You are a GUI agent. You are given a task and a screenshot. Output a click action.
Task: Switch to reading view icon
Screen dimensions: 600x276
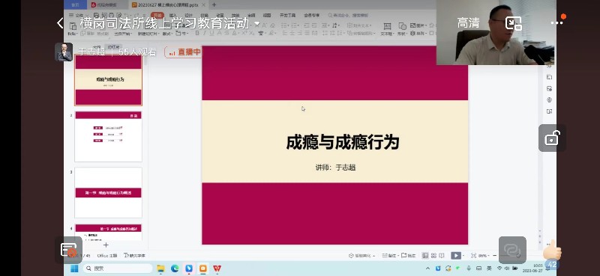pyautogui.click(x=441, y=255)
